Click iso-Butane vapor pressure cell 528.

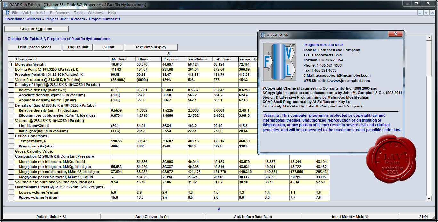200,80
